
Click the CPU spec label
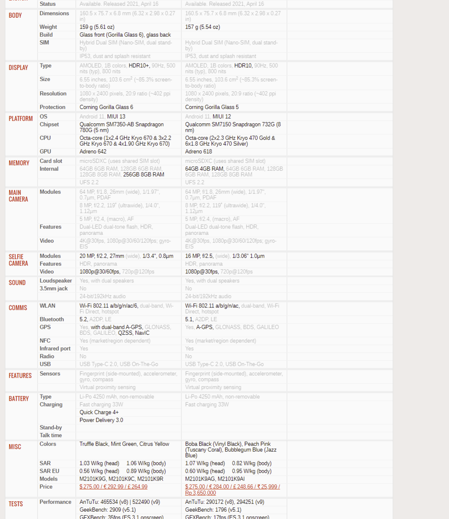pyautogui.click(x=45, y=138)
